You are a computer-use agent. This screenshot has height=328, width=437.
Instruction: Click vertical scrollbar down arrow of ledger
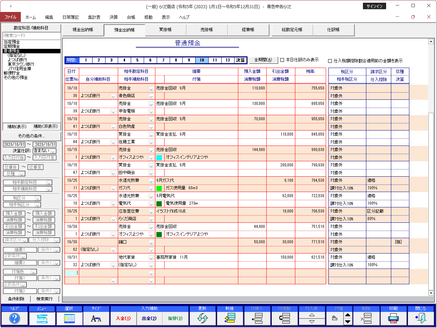click(x=431, y=293)
